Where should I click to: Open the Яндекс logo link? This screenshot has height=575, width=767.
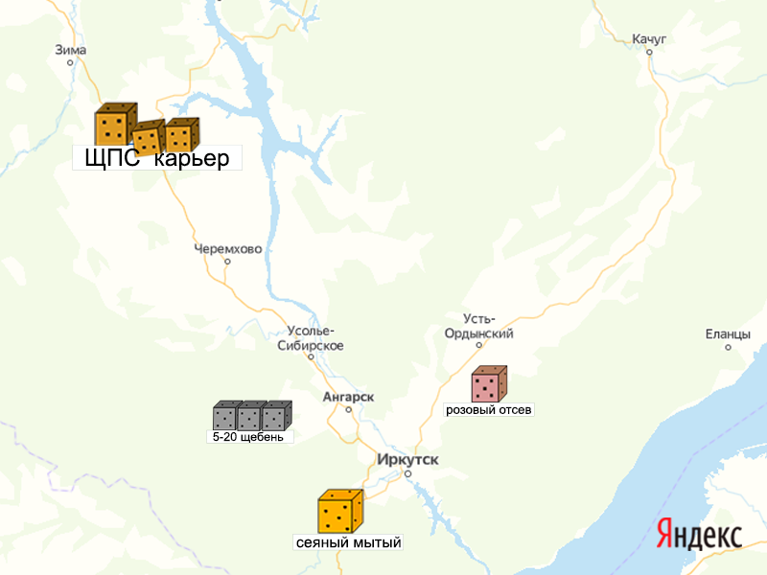[x=700, y=534]
